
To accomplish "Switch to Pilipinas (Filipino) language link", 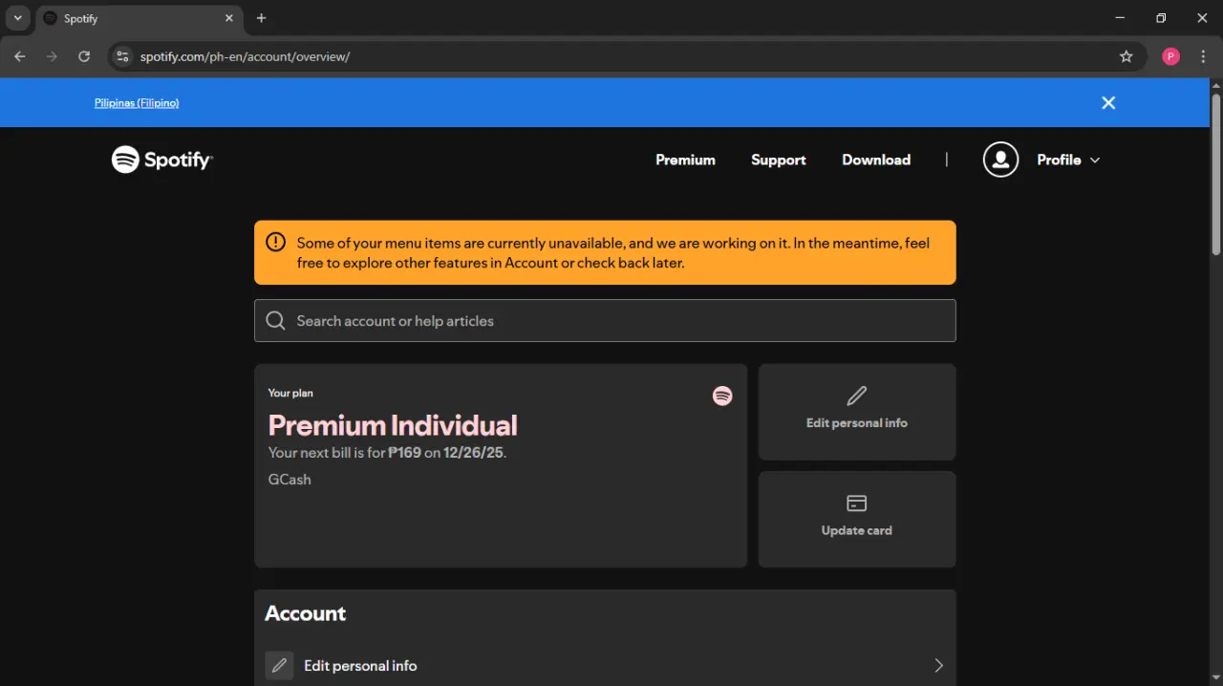I will [x=137, y=102].
